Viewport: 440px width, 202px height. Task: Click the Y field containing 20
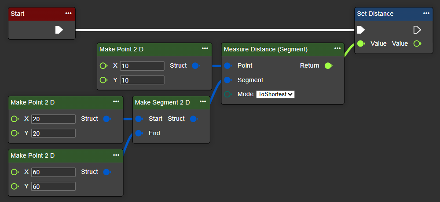tap(53, 133)
